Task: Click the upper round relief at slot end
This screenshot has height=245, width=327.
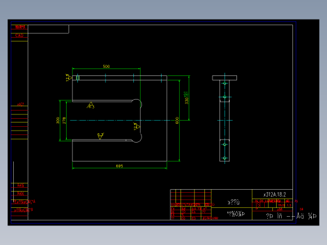Action: click(x=137, y=104)
